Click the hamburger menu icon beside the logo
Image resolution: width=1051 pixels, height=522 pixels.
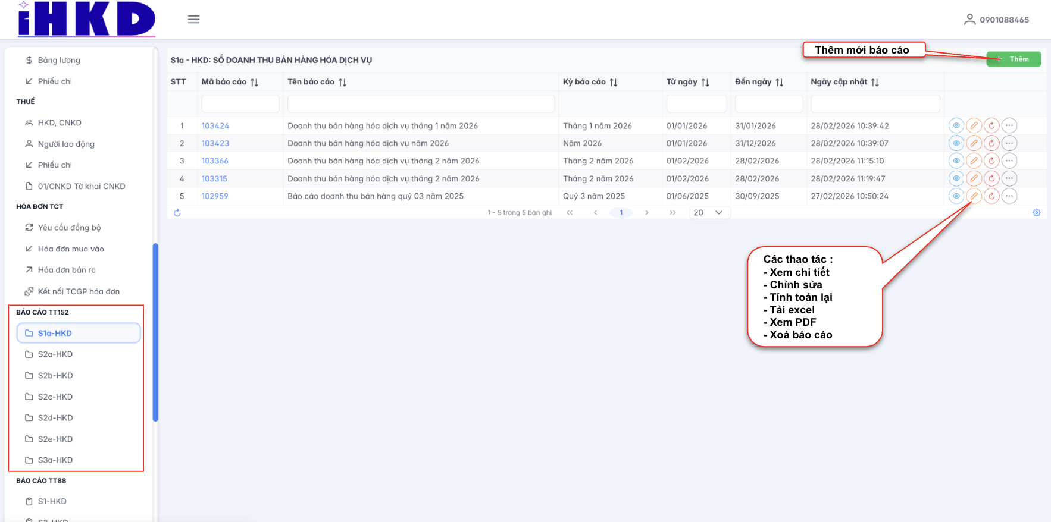point(193,20)
